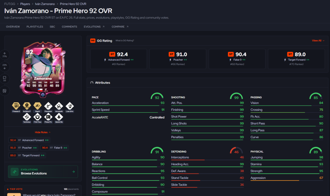330x196 pixels.
Task: Click the arrow on Browse Evolutions banner
Action: (x=73, y=171)
